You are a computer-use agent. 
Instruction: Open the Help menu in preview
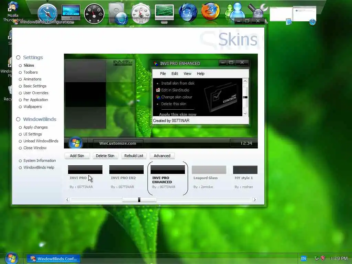coord(201,74)
